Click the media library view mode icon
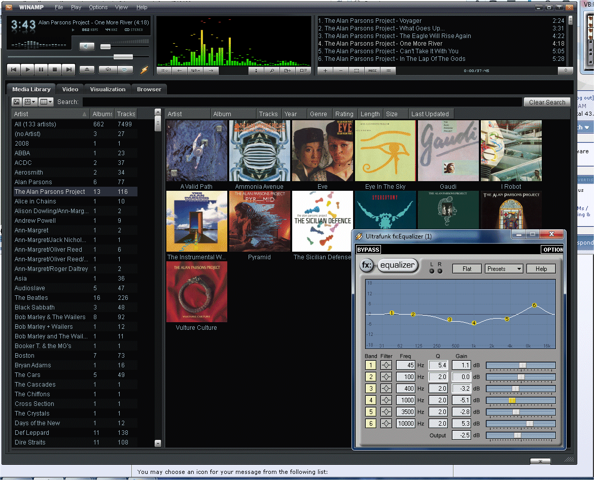594x480 pixels. (16, 102)
